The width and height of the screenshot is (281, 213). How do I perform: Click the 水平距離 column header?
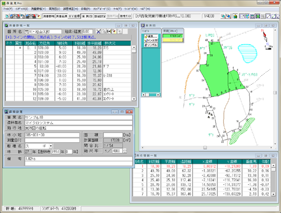pos(95,43)
